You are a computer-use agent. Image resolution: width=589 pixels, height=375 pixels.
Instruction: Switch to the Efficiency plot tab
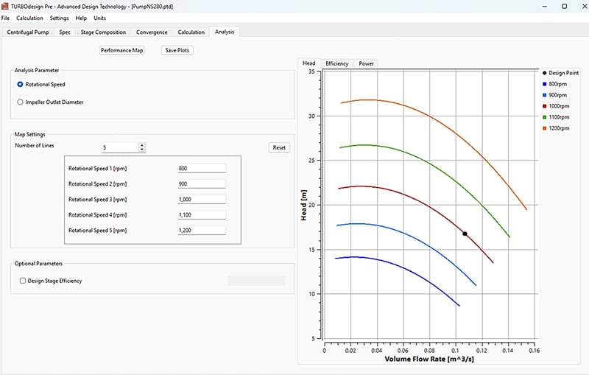click(x=337, y=64)
